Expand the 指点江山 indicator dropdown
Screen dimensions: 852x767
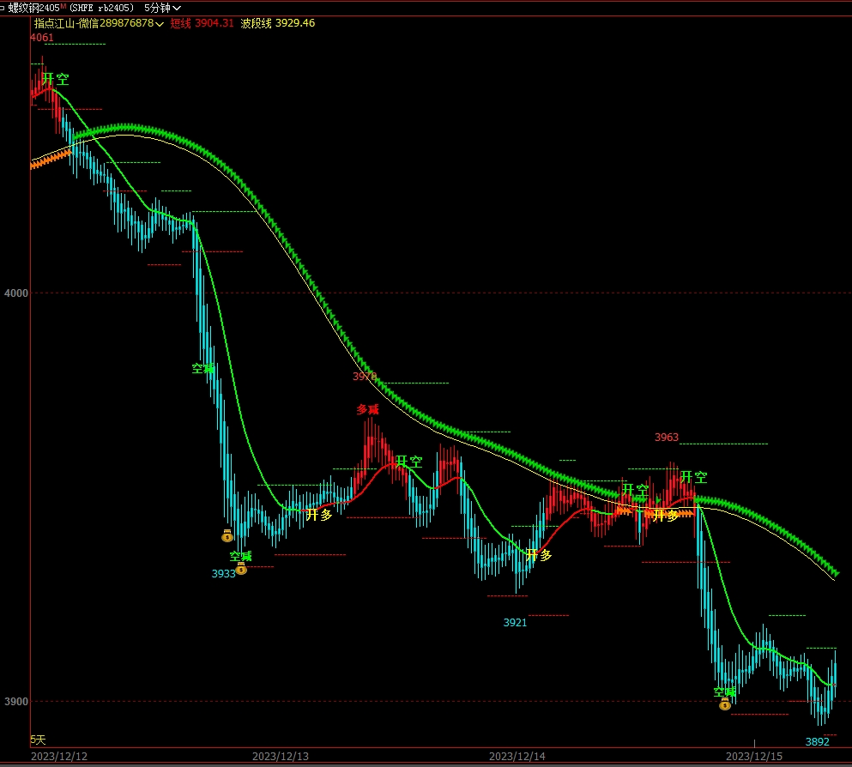(x=160, y=23)
